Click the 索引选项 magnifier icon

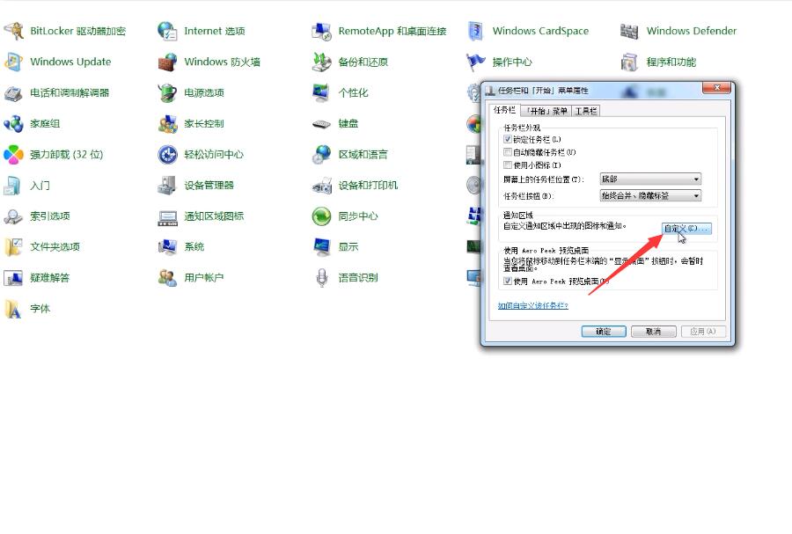point(13,216)
